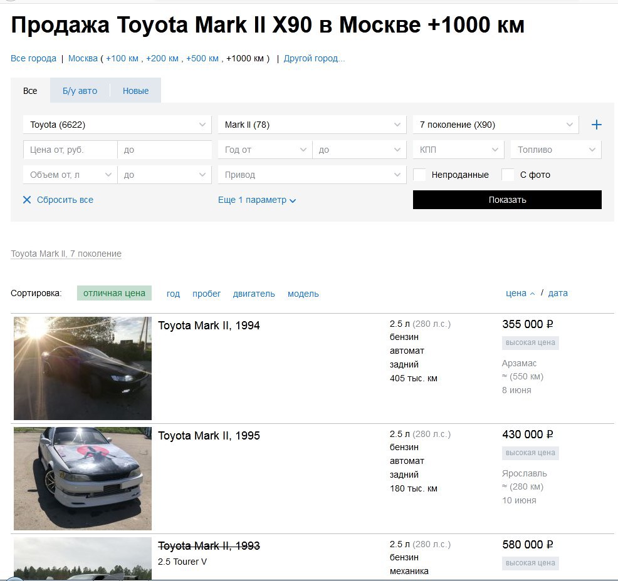Viewport: 618px width, 581px height.
Task: Open listing Toyota Mark II, 1995
Action: tap(209, 436)
